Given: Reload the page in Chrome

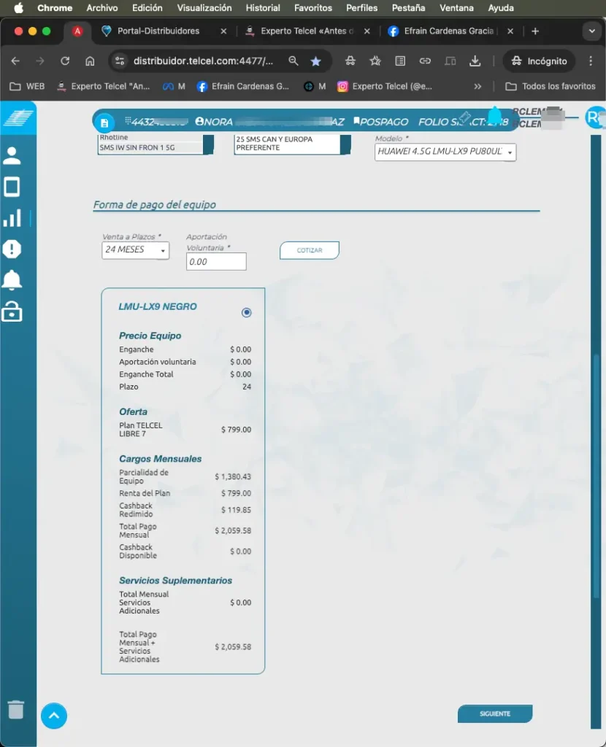Looking at the screenshot, I should 65,61.
